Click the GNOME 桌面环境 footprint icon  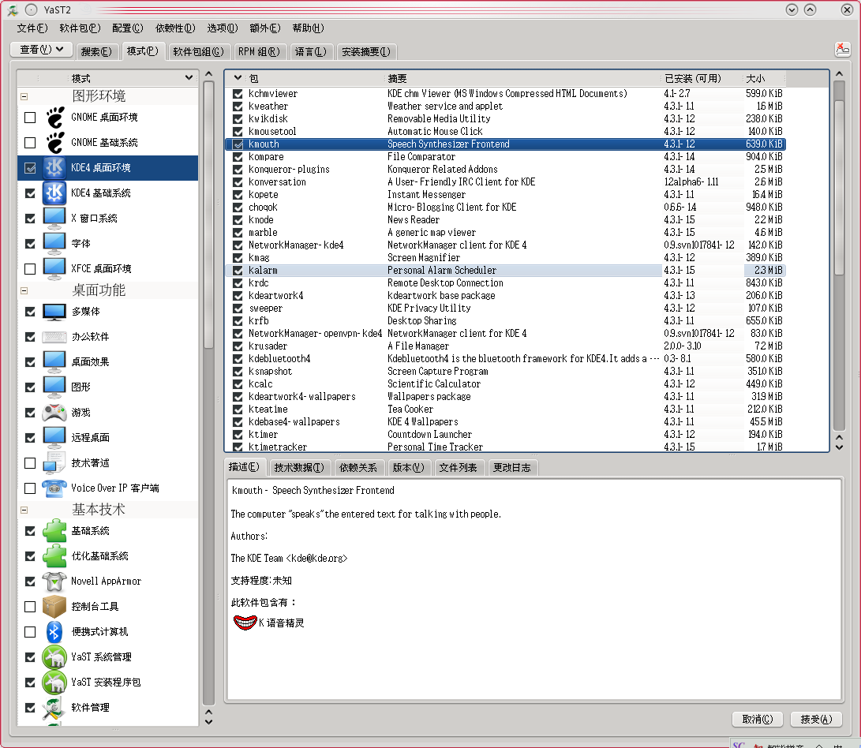pyautogui.click(x=54, y=118)
